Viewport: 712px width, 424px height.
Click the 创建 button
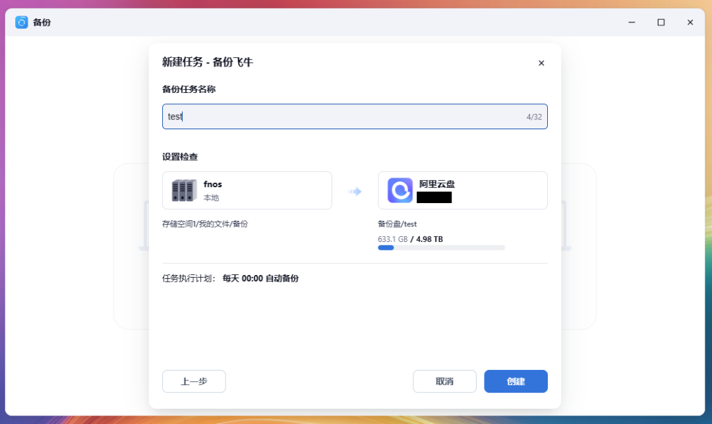[516, 381]
